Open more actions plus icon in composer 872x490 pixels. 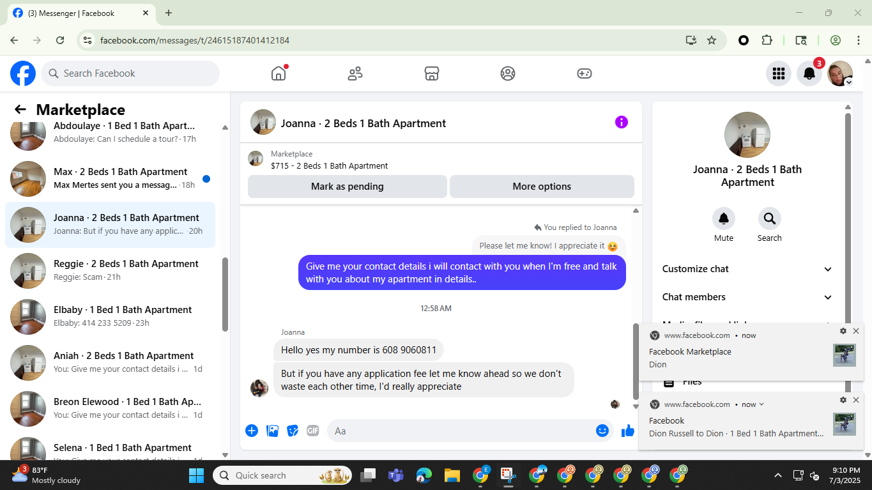tap(252, 431)
